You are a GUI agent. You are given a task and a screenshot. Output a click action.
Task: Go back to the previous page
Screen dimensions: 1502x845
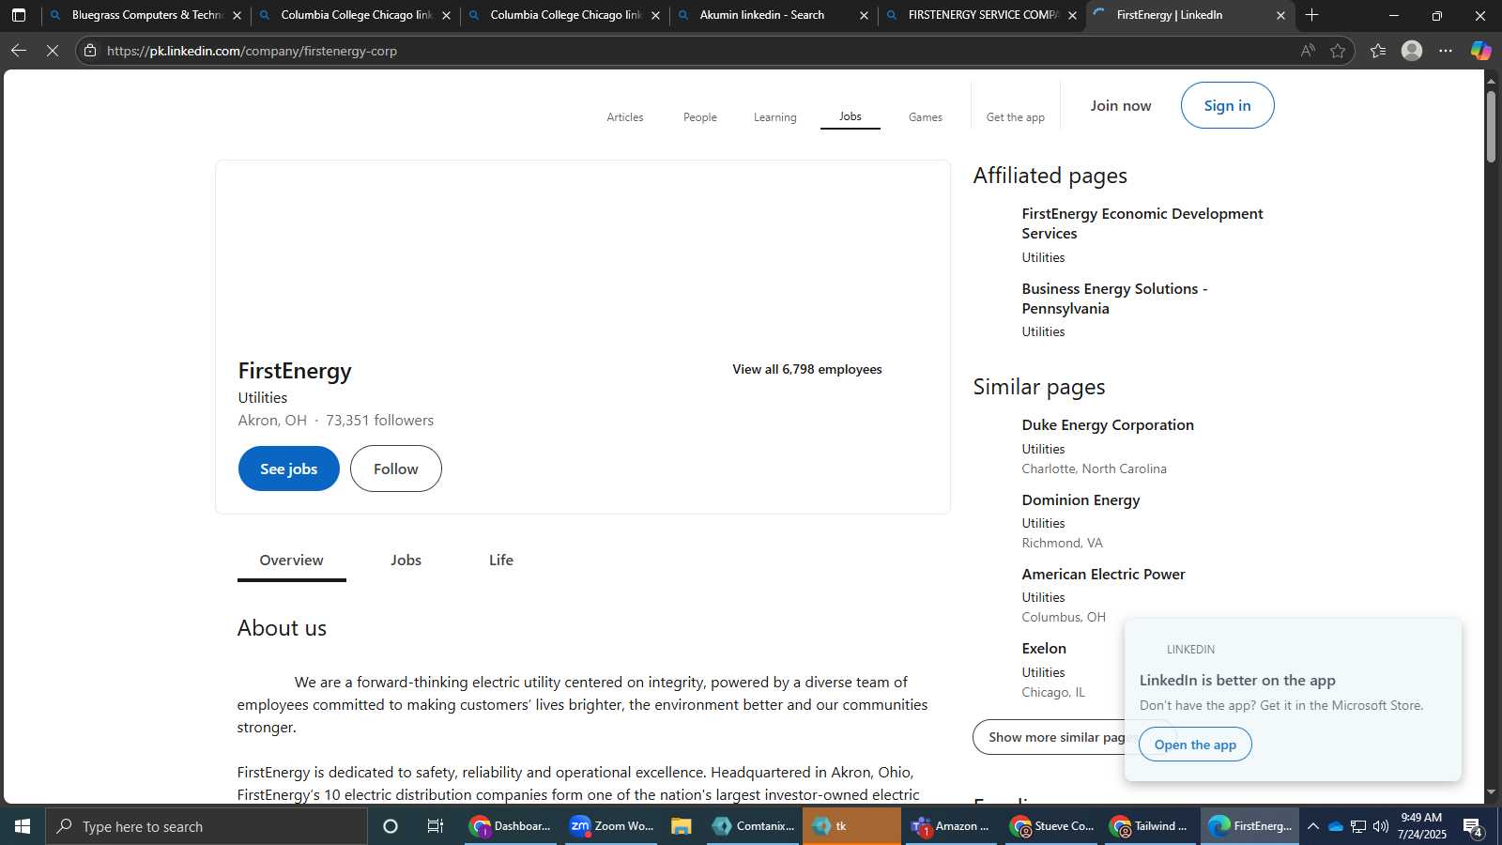coord(19,51)
